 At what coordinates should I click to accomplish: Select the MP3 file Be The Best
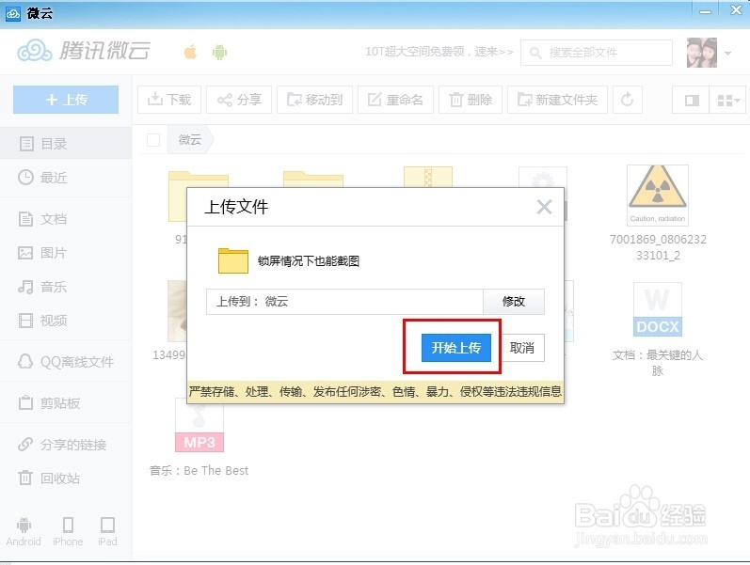tap(199, 426)
